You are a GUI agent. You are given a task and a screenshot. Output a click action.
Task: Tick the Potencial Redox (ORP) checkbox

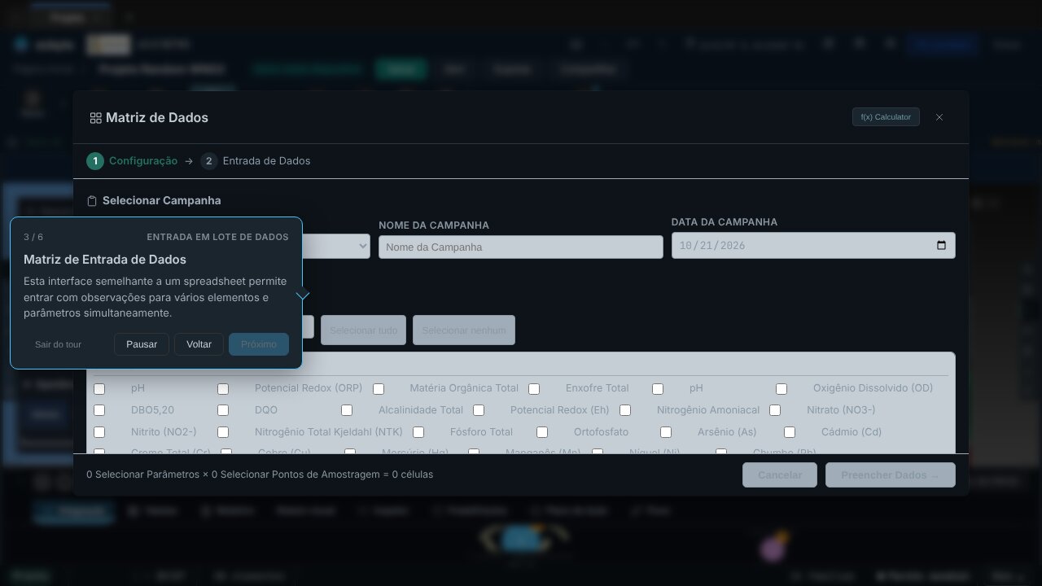click(x=223, y=389)
